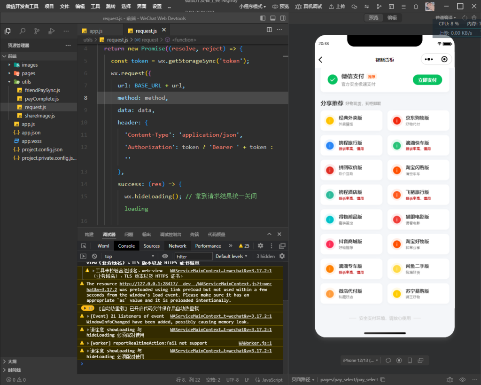The width and height of the screenshot is (481, 385).
Task: Switch to the Network tab
Action: (177, 246)
